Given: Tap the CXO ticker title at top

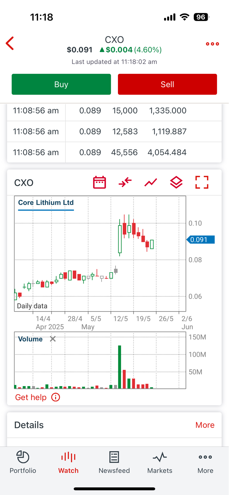Looking at the screenshot, I should click(x=114, y=40).
